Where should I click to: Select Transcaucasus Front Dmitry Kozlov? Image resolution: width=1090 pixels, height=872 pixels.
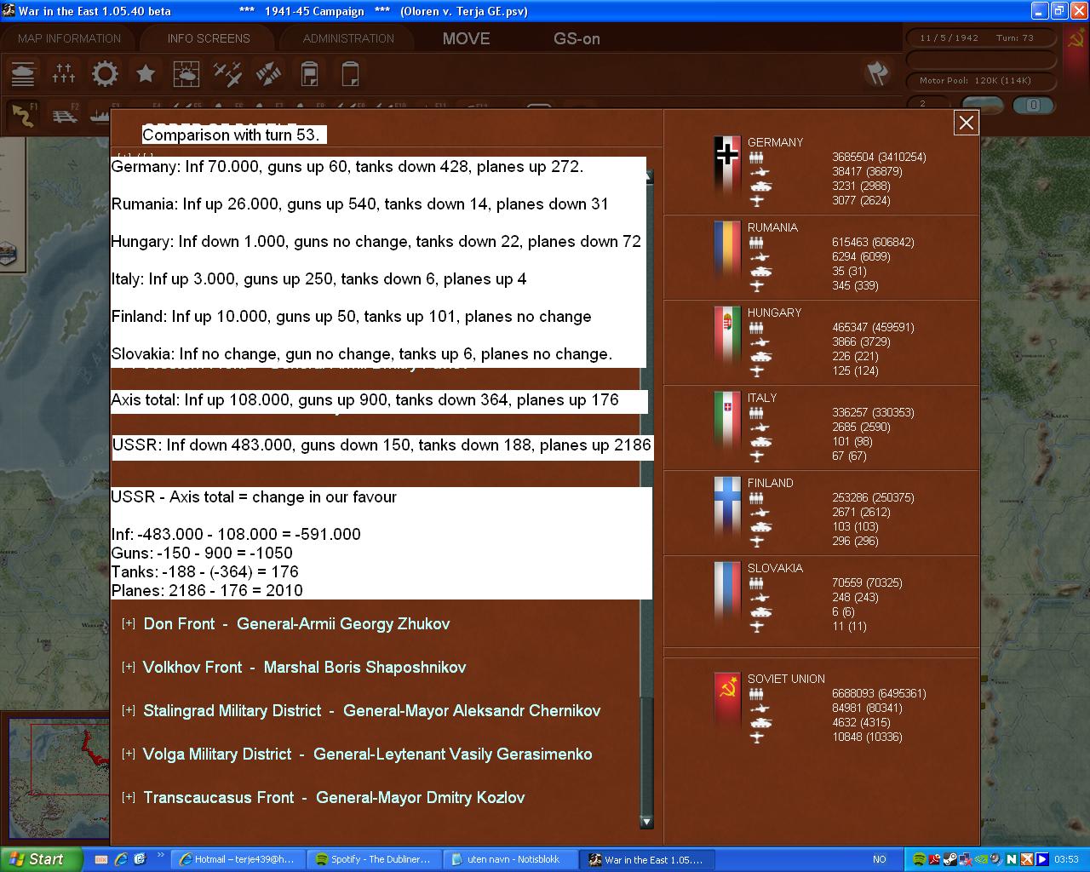(334, 798)
